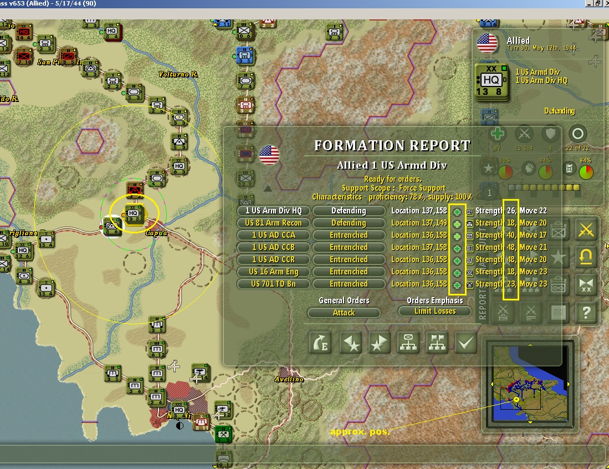609x469 pixels.
Task: Click the shield defense strength icon
Action: pos(550,135)
